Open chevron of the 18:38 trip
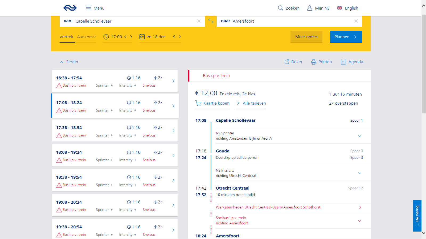This screenshot has height=239, width=426. click(173, 180)
